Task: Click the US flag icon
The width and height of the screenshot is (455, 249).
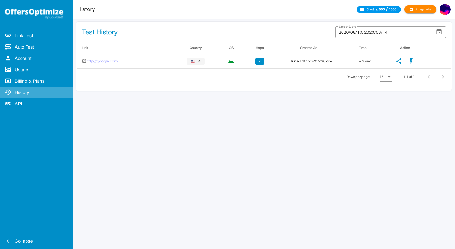Action: [x=192, y=61]
